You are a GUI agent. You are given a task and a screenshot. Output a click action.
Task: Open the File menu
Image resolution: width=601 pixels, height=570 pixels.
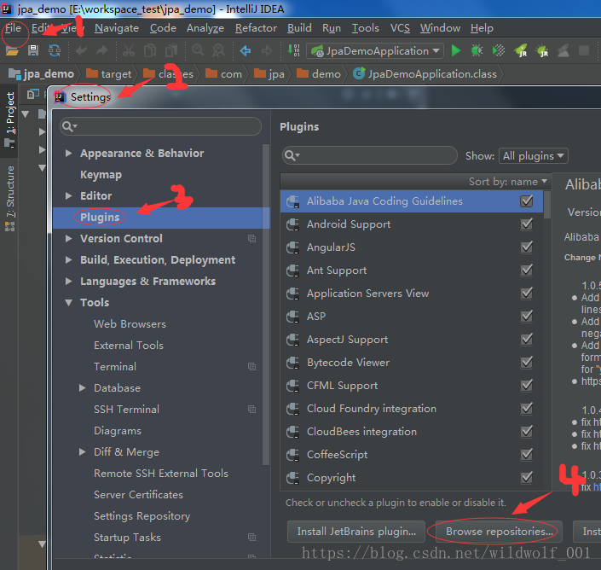[x=13, y=28]
